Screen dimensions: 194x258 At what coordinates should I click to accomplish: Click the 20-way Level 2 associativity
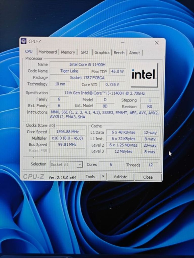click(150, 145)
